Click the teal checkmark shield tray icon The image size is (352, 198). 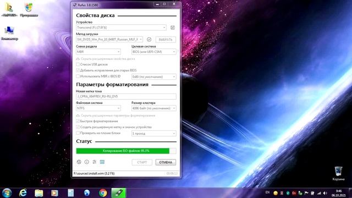pyautogui.click(x=288, y=193)
